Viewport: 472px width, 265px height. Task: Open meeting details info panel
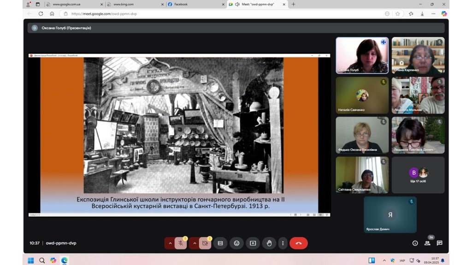pyautogui.click(x=415, y=243)
